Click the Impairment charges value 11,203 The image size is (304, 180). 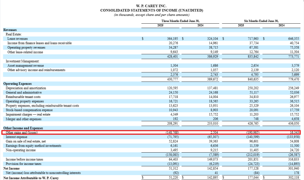[254, 115]
